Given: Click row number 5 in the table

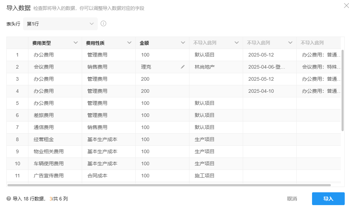Looking at the screenshot, I should pyautogui.click(x=17, y=103).
